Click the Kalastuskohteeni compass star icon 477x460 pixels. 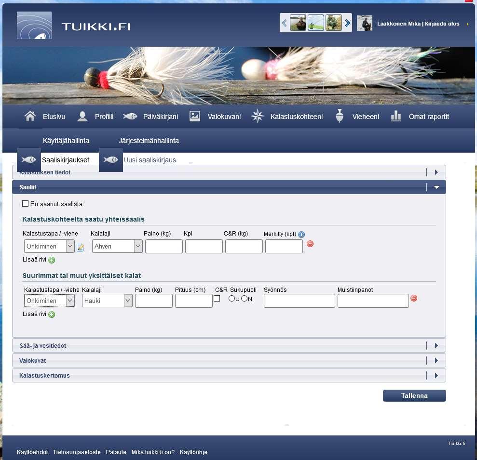(x=258, y=116)
